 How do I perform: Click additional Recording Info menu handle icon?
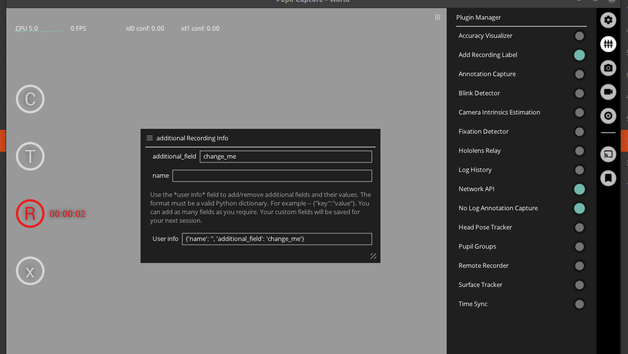click(x=150, y=138)
